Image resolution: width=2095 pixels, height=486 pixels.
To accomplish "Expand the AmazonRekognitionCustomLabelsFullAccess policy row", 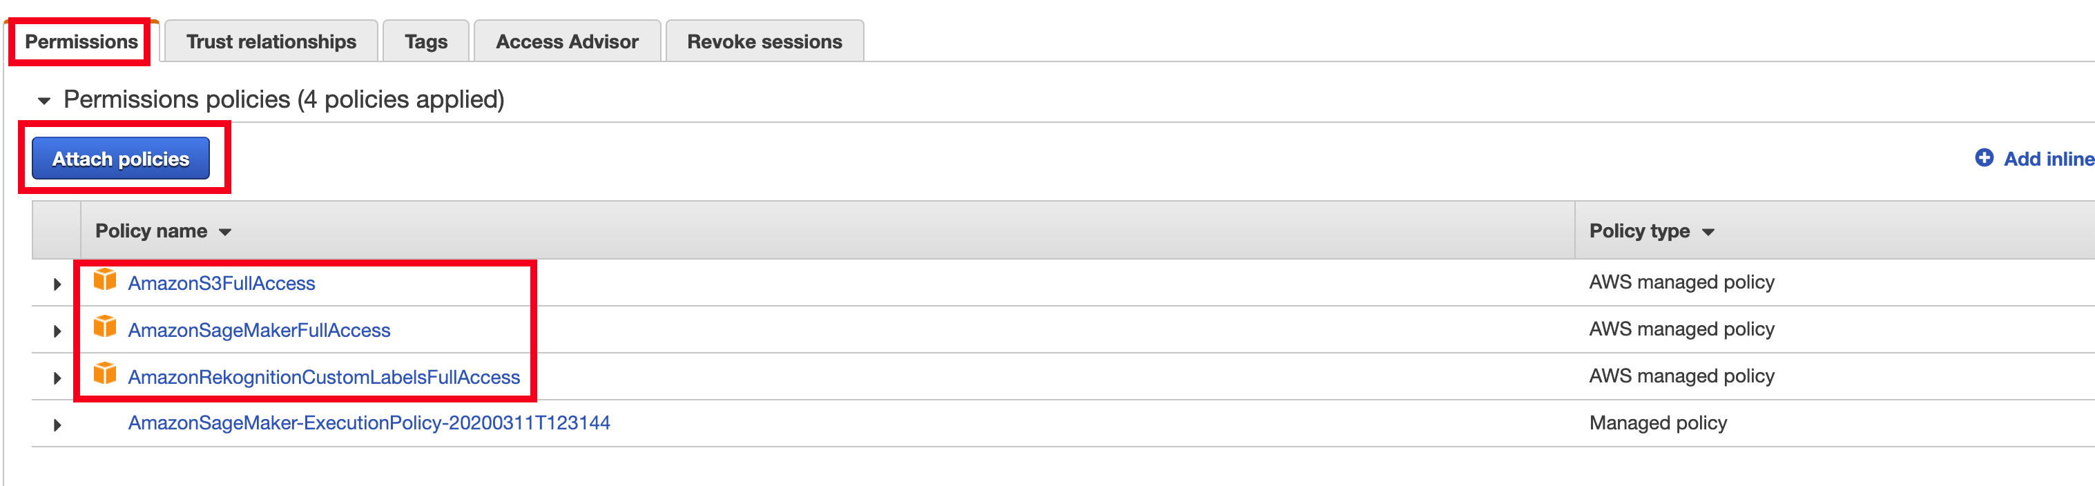I will pyautogui.click(x=57, y=379).
